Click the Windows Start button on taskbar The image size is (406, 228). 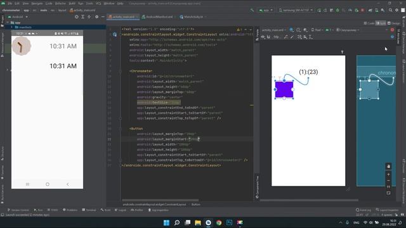coord(166,222)
